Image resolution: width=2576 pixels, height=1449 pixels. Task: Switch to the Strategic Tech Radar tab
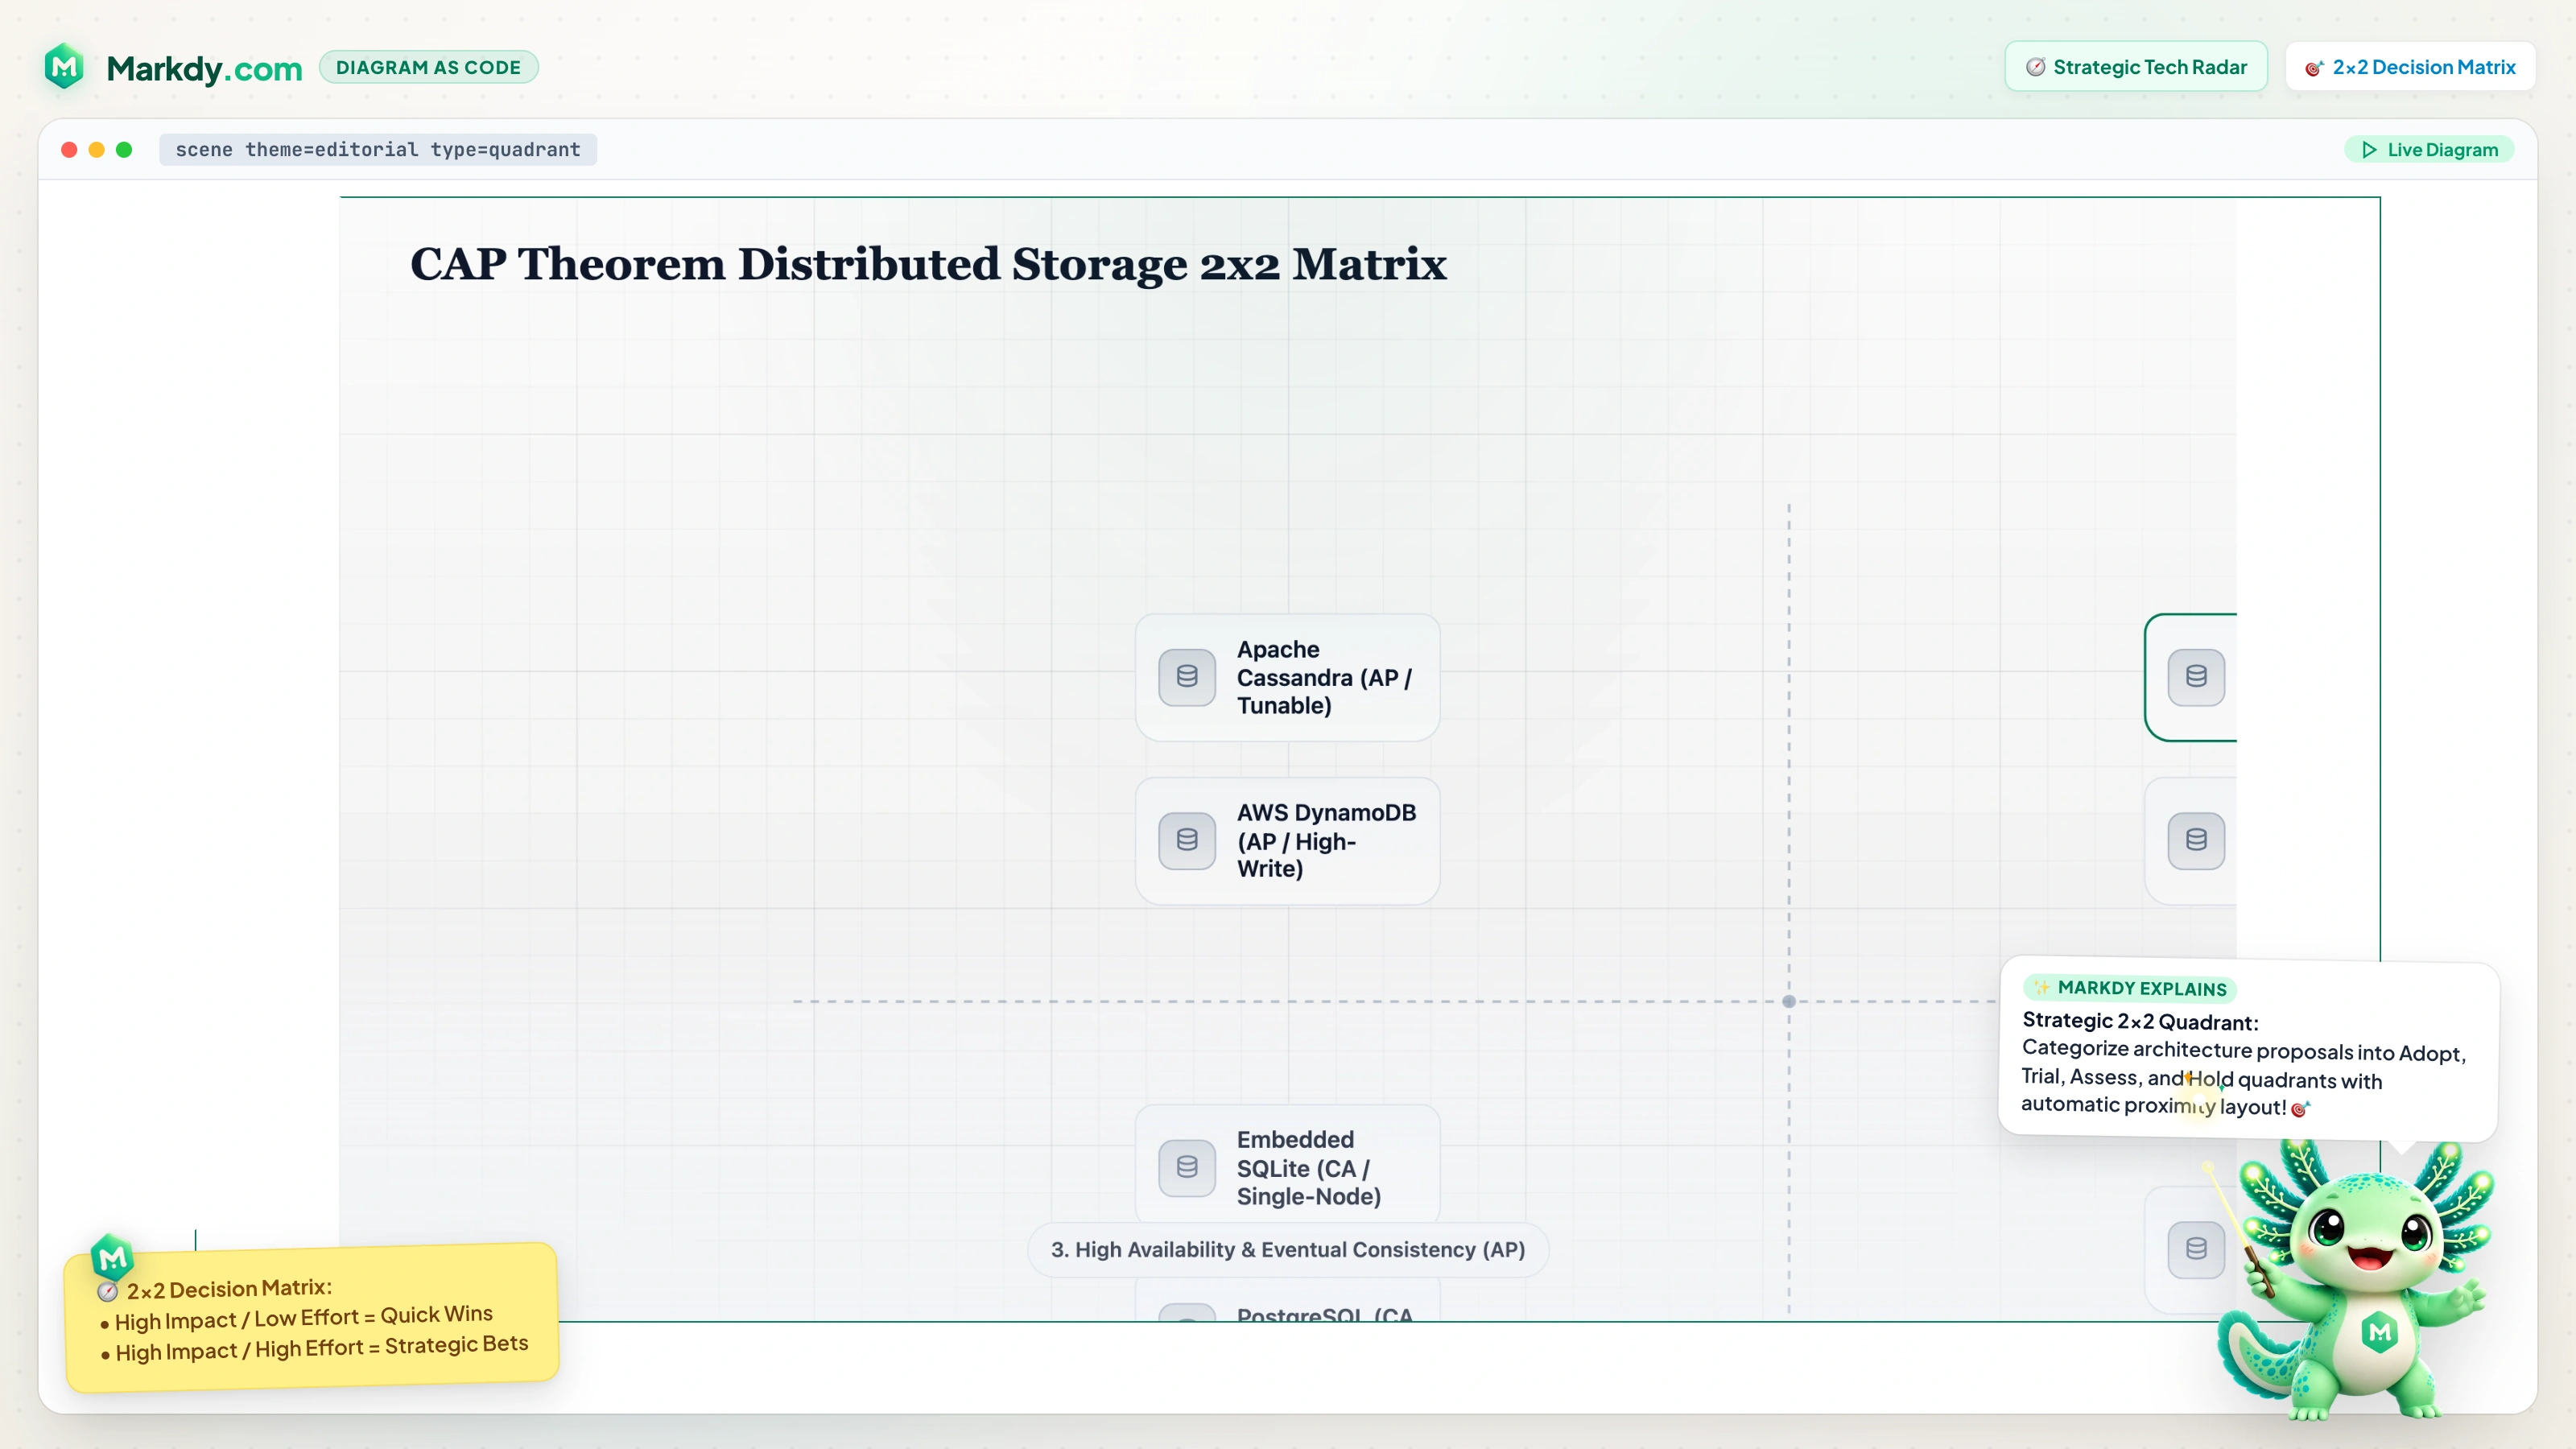pos(2136,67)
